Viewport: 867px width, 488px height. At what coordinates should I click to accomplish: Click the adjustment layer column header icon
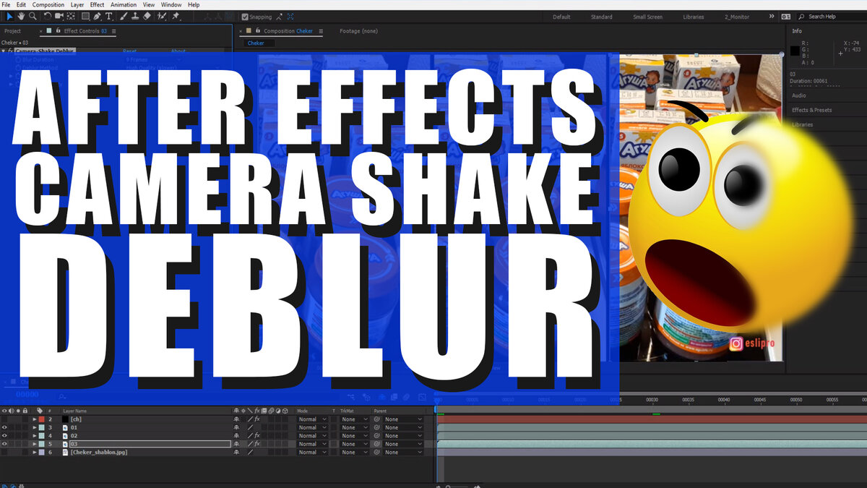point(278,411)
